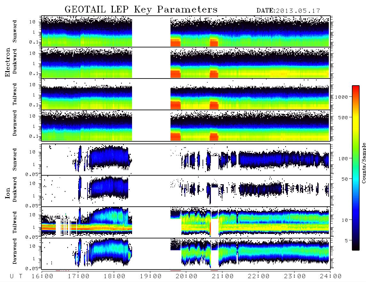Click the rainbow color bar legend
This screenshot has width=366, height=282.
[x=356, y=168]
